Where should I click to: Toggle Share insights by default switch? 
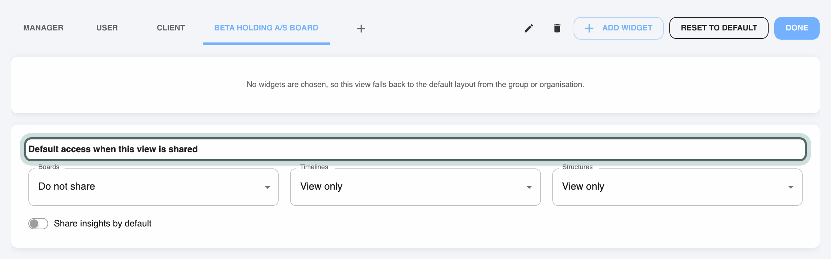pos(38,224)
